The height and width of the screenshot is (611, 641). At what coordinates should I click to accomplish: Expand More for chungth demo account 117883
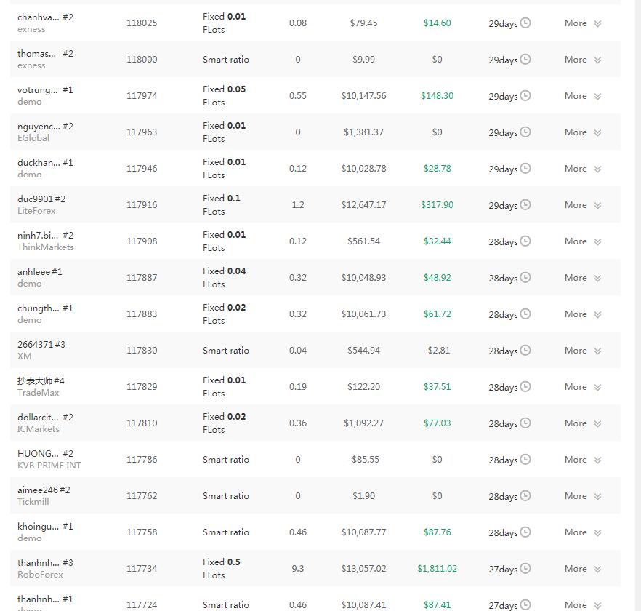point(583,314)
